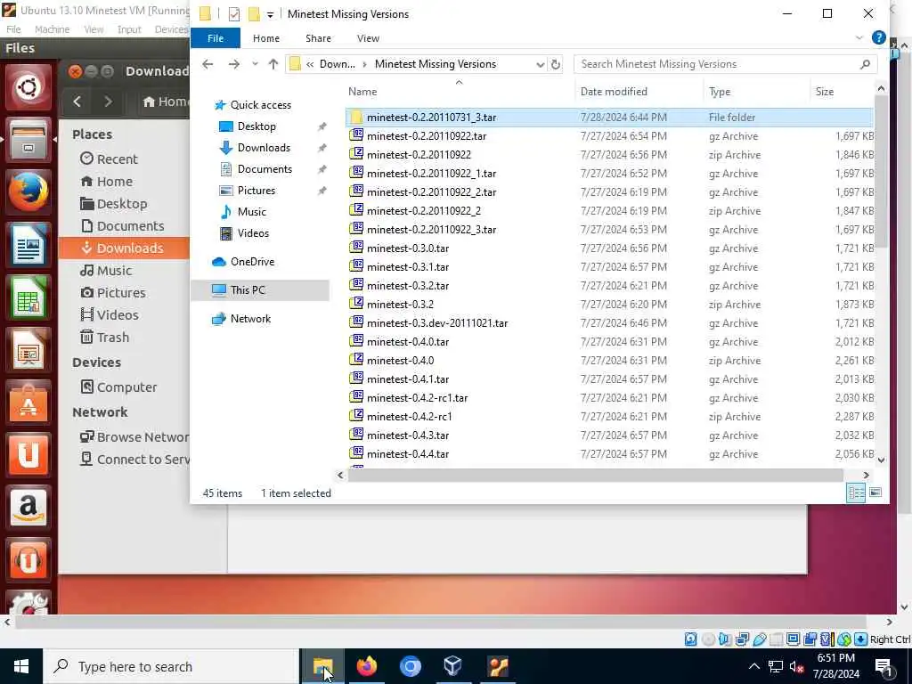Open the Ubuntu Dash home button
912x684 pixels.
pyautogui.click(x=28, y=87)
